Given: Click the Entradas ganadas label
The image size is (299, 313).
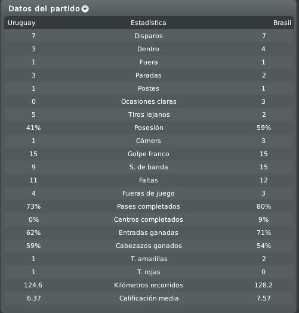Looking at the screenshot, I should pyautogui.click(x=148, y=233).
